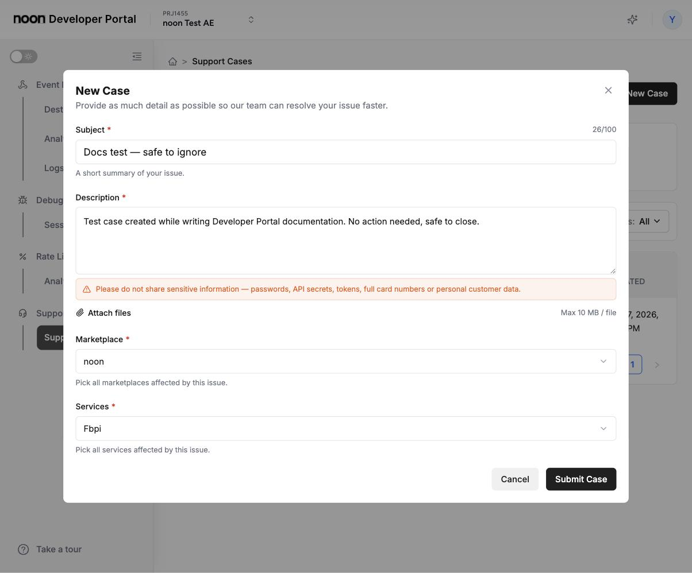This screenshot has height=573, width=692.
Task: Toggle the light/dark theme switch
Action: tap(24, 56)
